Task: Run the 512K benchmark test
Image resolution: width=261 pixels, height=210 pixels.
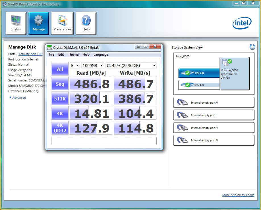Action: pyautogui.click(x=60, y=98)
